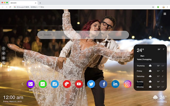Screen dimensions: 170x106
Task: Click the 24° Chongqing weather widget
Action: [160, 98]
